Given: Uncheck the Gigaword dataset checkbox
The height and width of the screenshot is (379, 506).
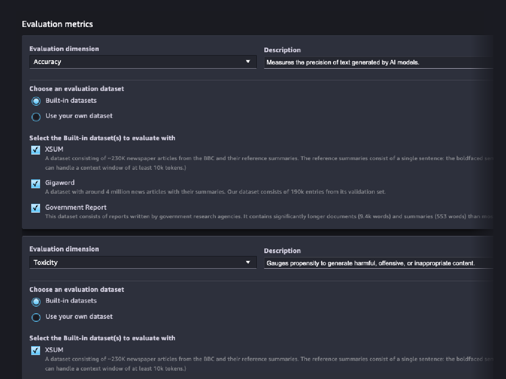Looking at the screenshot, I should [x=36, y=184].
